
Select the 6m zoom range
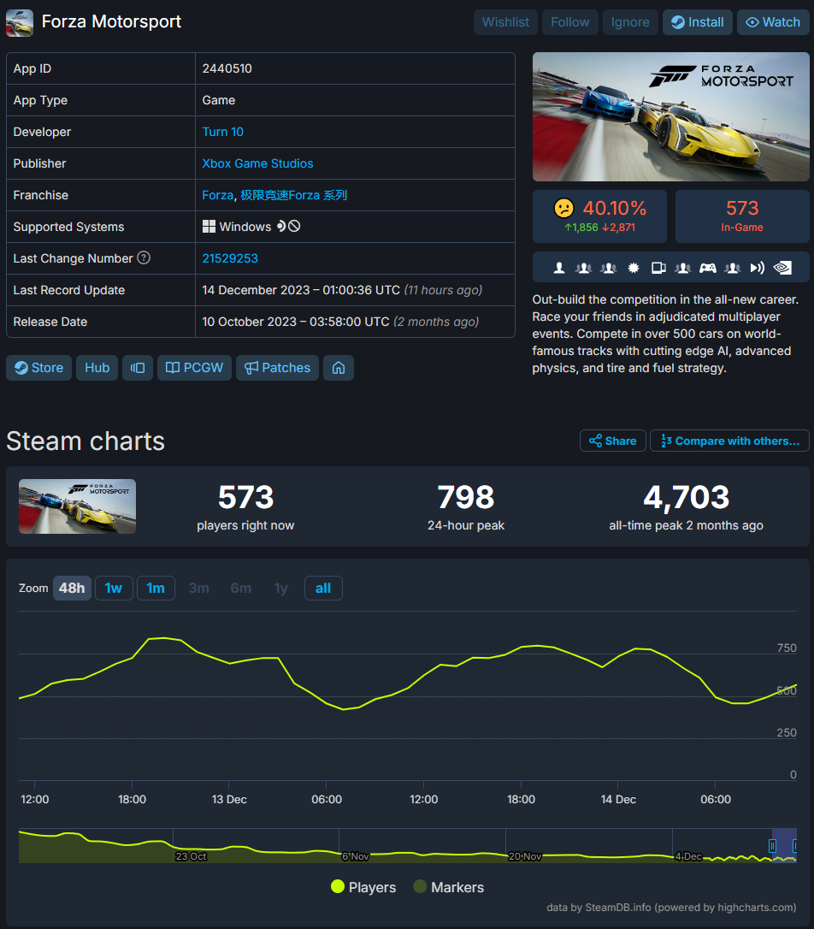pos(241,589)
